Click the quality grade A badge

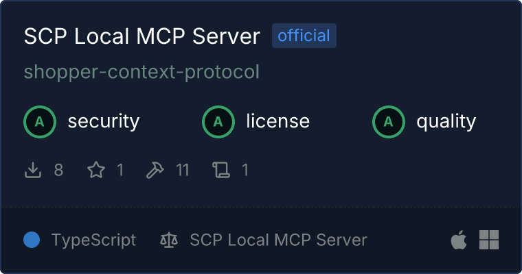[x=389, y=122]
